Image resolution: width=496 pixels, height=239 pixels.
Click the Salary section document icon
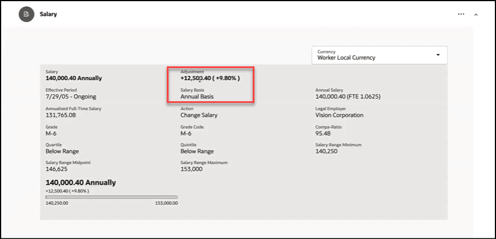[x=26, y=14]
